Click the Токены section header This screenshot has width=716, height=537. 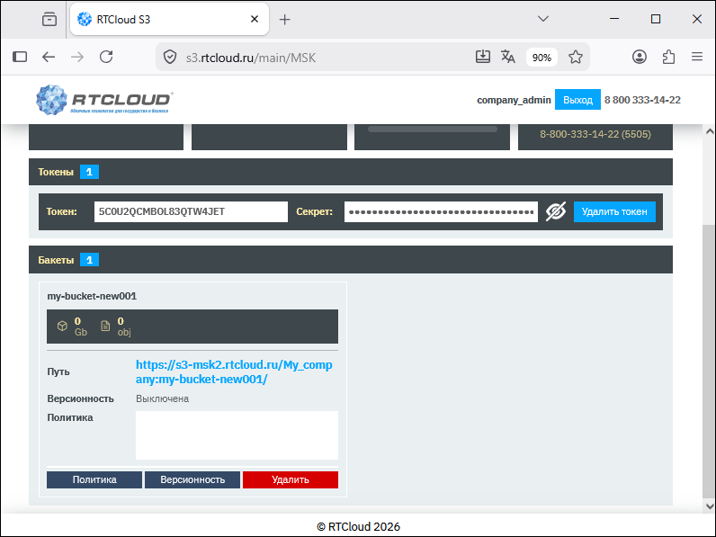pyautogui.click(x=351, y=172)
